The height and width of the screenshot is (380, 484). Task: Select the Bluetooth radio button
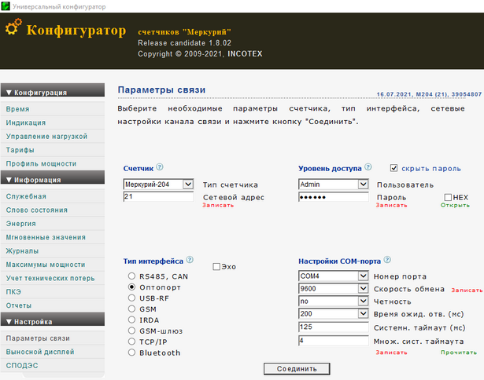click(x=131, y=353)
